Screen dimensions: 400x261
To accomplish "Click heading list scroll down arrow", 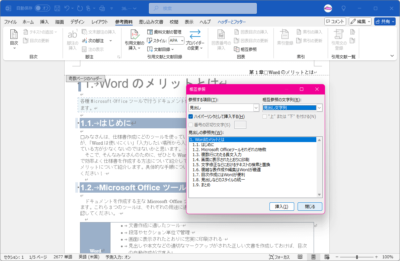I will [x=319, y=195].
